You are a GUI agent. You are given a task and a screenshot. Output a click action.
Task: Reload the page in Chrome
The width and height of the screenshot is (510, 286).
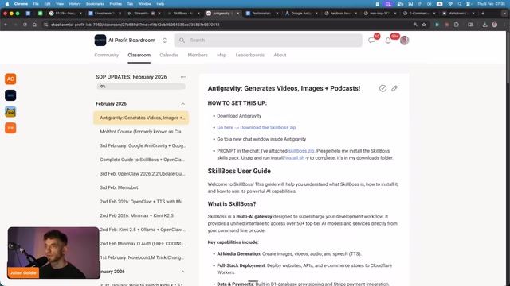pyautogui.click(x=25, y=25)
